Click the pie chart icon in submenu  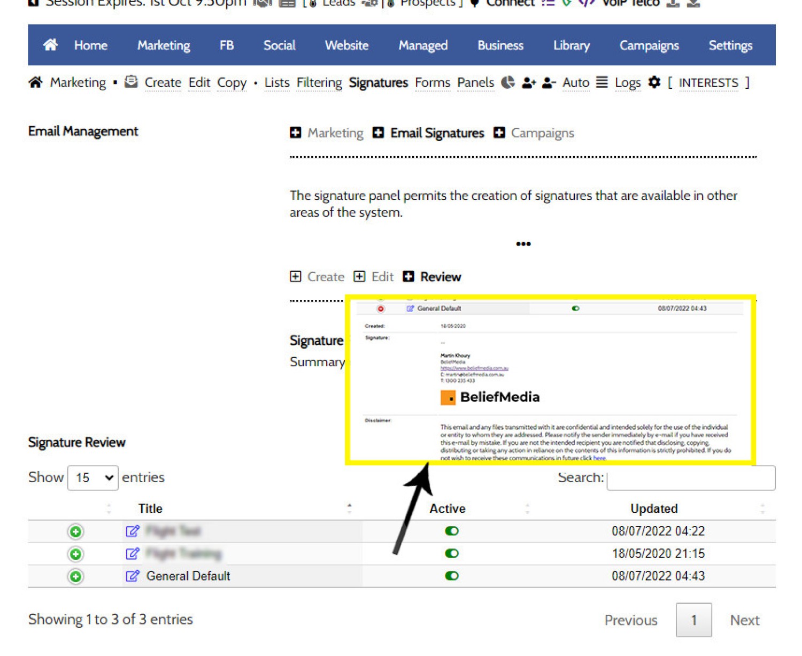click(507, 83)
